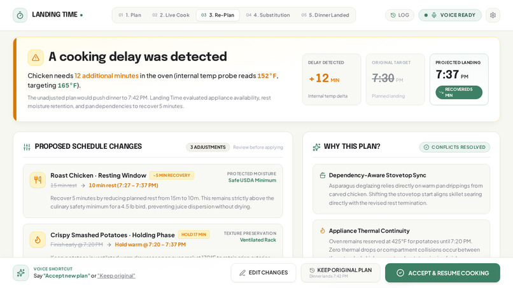Click "Safe USDA Minimum" text
The width and height of the screenshot is (513, 288).
[x=252, y=181]
